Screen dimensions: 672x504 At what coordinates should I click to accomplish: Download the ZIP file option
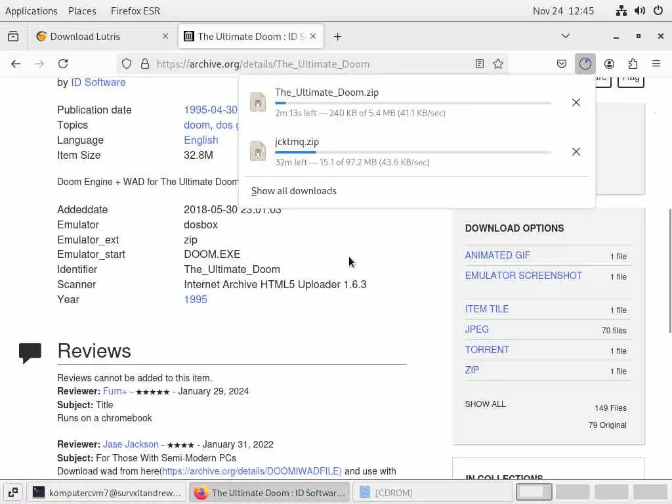pos(472,370)
